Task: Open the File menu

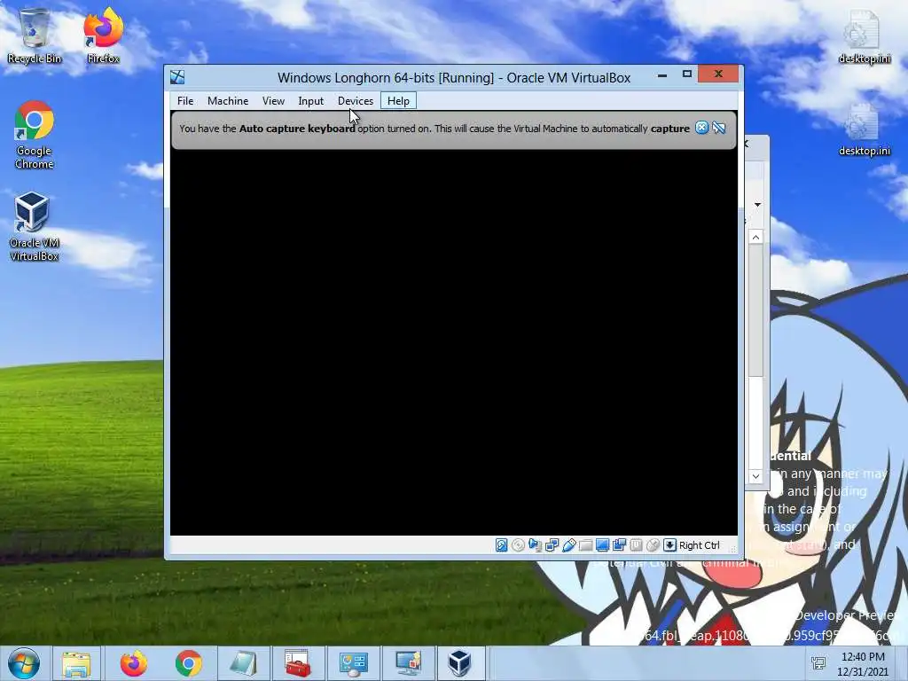Action: tap(185, 101)
